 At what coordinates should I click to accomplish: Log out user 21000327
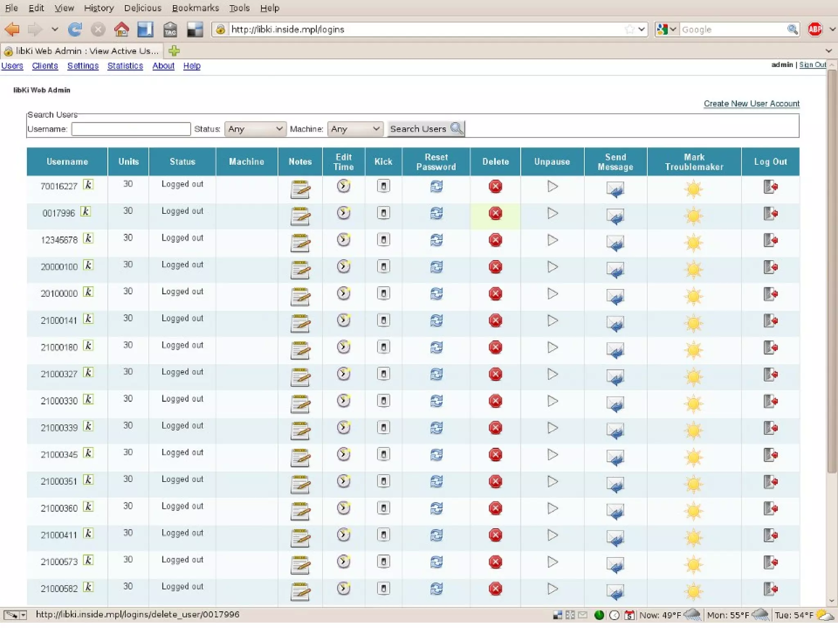(x=770, y=374)
